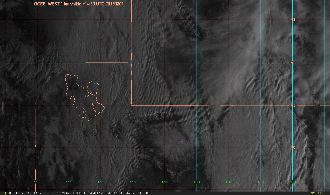Click the GOES-WEST 1 km visible image title

(79, 4)
